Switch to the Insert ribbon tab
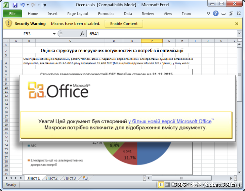The width and height of the screenshot is (245, 191). [52, 14]
